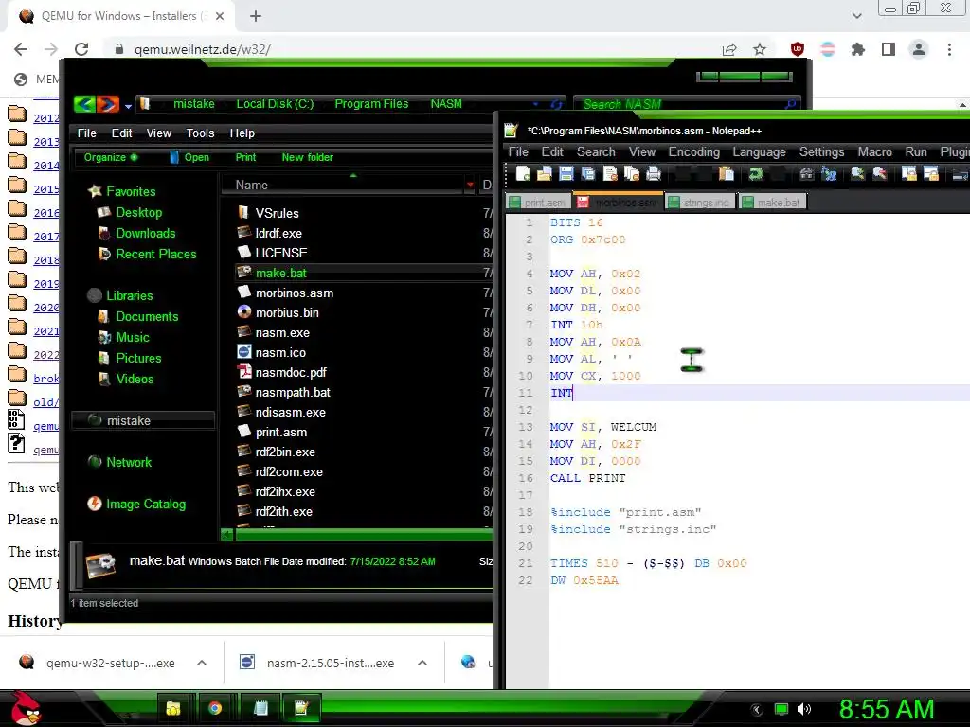970x727 pixels.
Task: Click the Zoom Out magnifier in Notepad++ toolbar
Action: [880, 174]
